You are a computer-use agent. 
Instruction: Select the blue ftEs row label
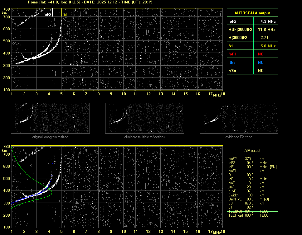click(x=232, y=62)
